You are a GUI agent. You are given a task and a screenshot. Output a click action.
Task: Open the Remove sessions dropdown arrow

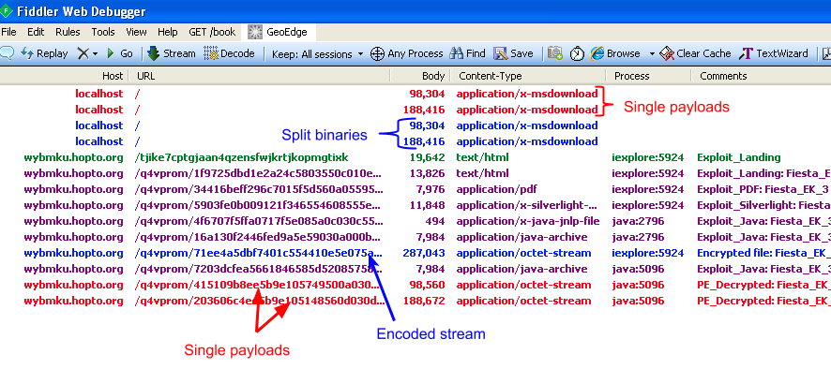96,54
